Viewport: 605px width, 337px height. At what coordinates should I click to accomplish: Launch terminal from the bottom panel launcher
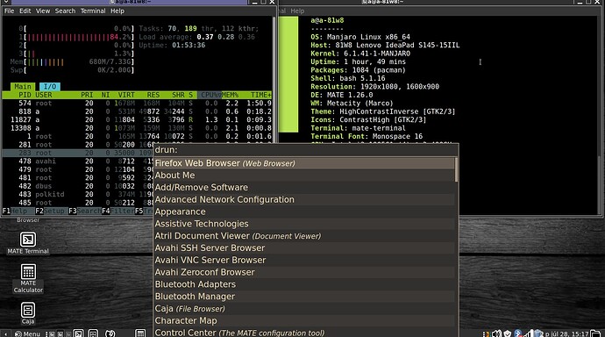click(78, 333)
